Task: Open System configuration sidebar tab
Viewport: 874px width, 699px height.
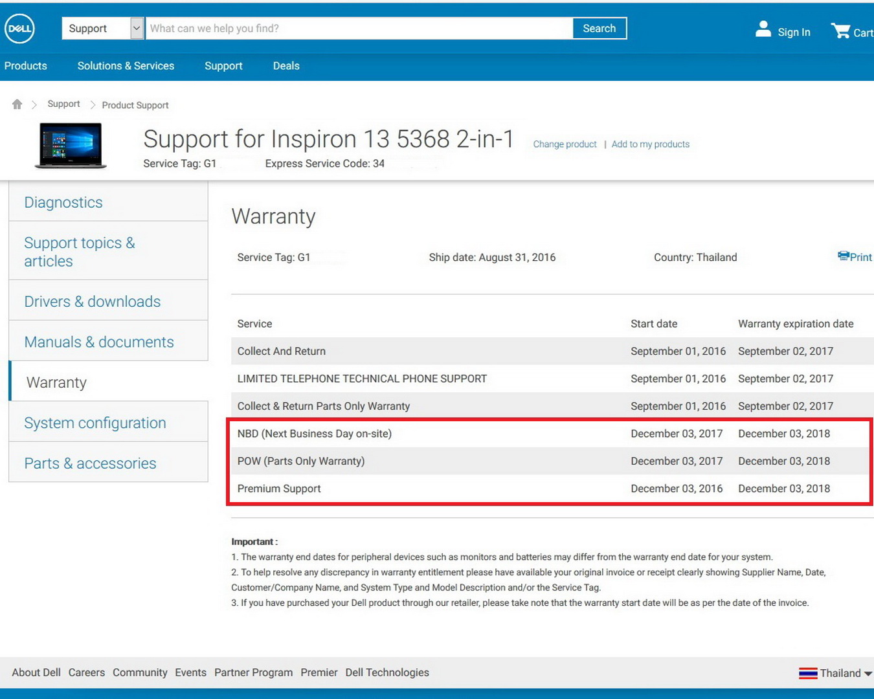Action: 108,422
